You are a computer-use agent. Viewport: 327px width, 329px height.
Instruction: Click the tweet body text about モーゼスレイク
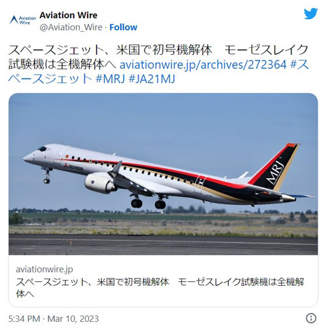(x=158, y=57)
